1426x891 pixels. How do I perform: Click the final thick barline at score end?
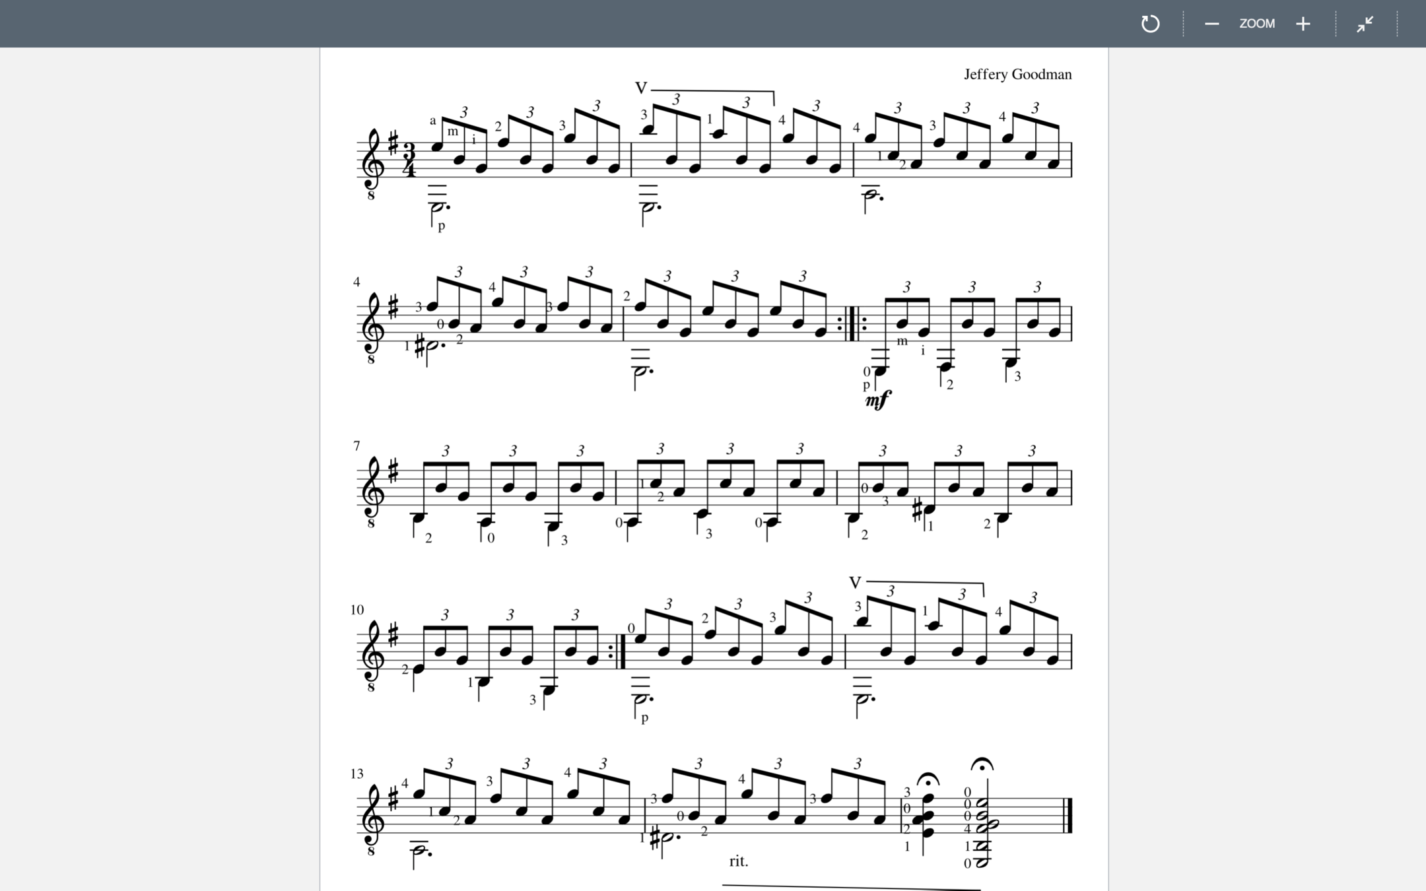1069,816
